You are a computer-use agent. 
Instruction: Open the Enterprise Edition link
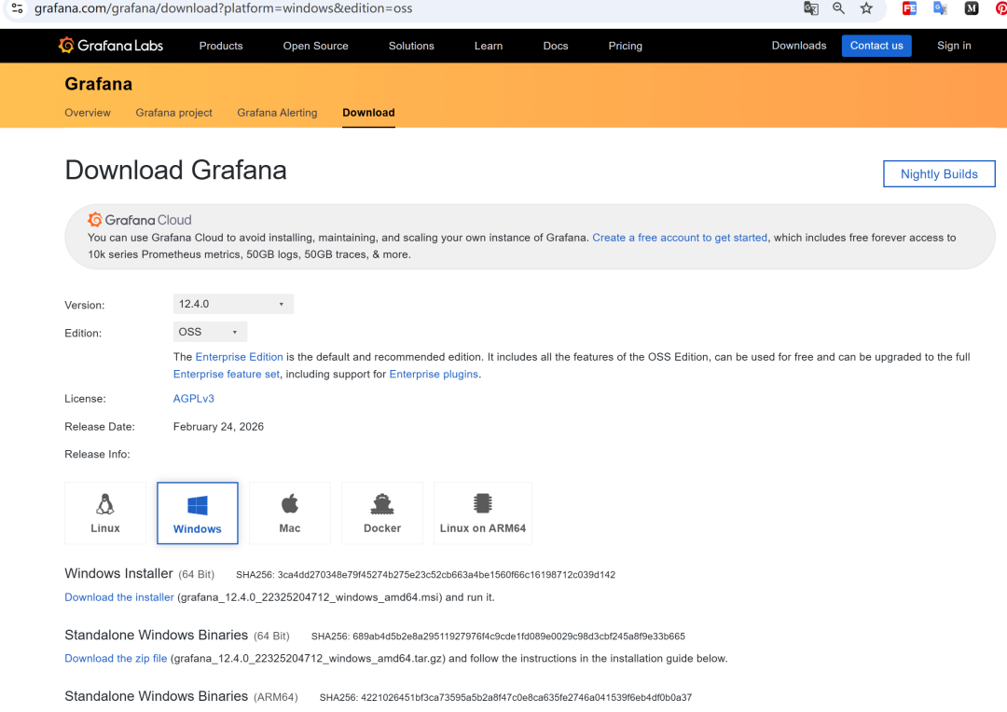click(239, 357)
